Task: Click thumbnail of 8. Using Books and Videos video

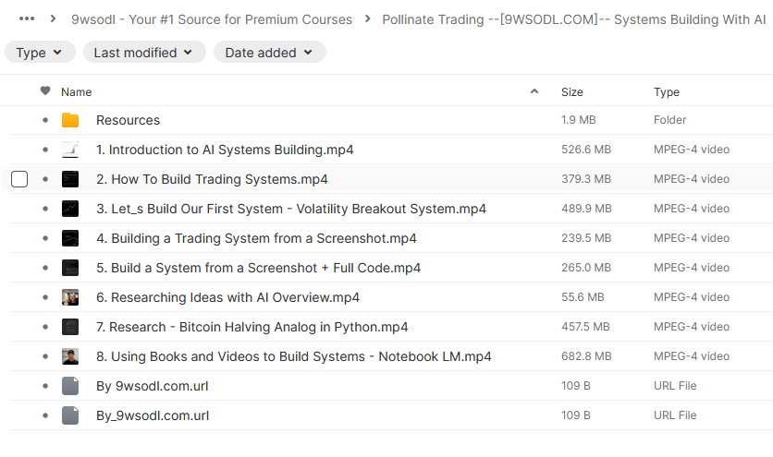Action: [x=70, y=356]
